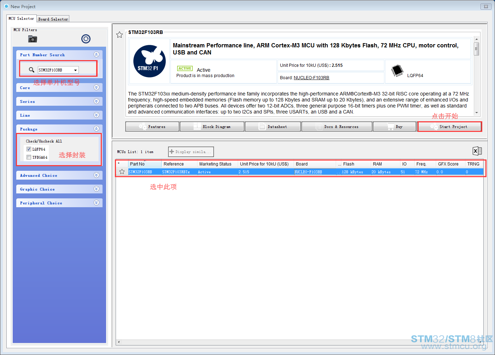Click the green ACTIVE status badge
The image size is (495, 355).
185,69
